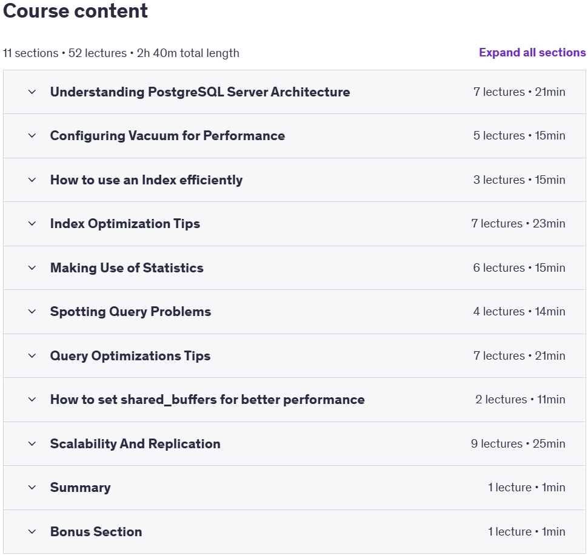
Task: Click '4 lectures • 14min' text
Action: tap(519, 311)
